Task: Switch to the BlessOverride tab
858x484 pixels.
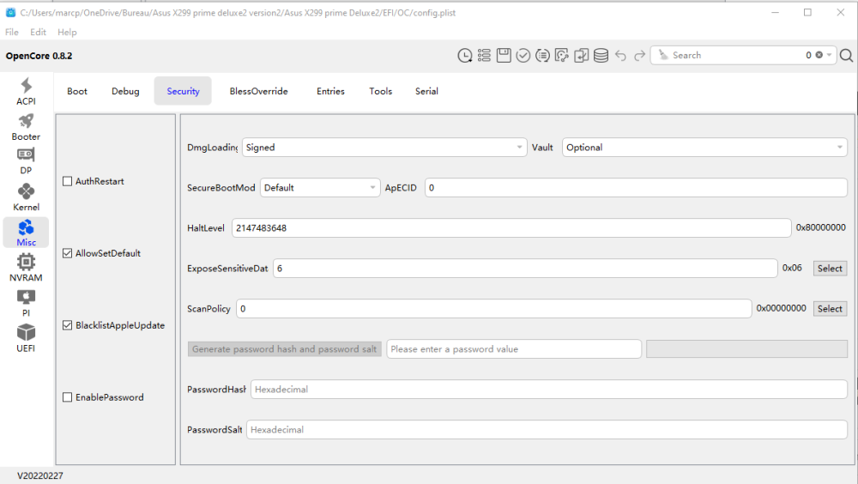Action: tap(259, 92)
